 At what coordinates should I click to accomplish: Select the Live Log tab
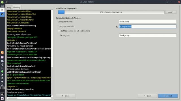point(17,7)
